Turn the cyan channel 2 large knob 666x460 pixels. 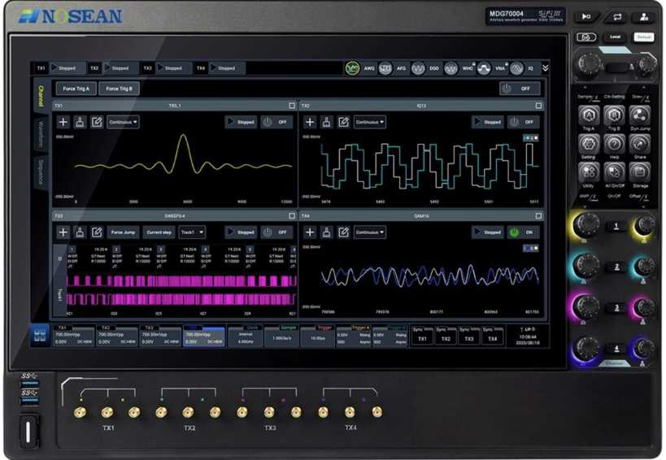coord(586,266)
